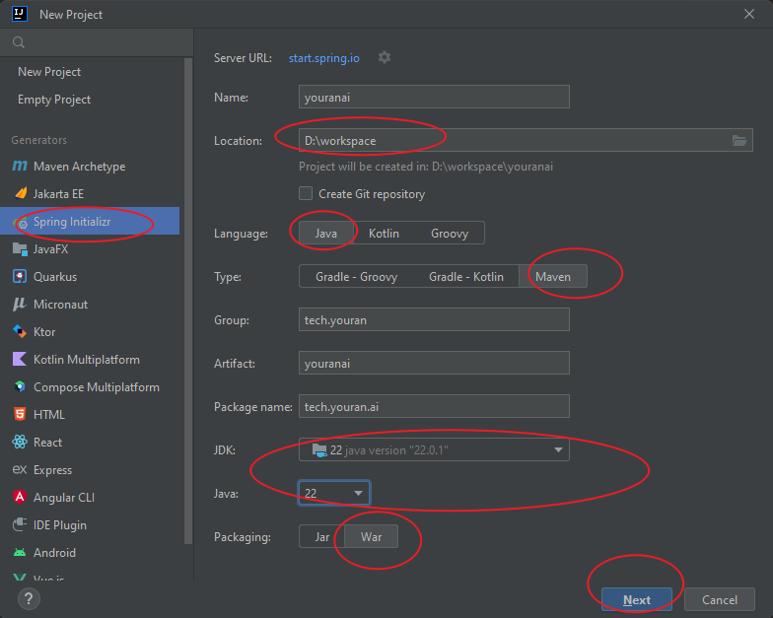Click the Kotlin Multiplatform icon
The width and height of the screenshot is (773, 618).
point(20,359)
